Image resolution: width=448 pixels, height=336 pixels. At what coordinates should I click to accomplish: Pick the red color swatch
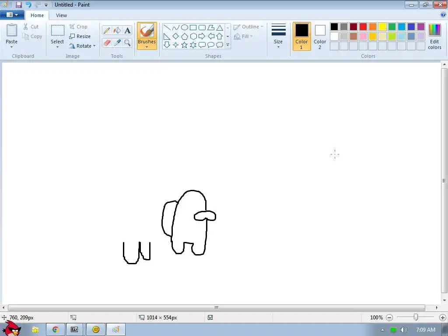[x=363, y=27]
